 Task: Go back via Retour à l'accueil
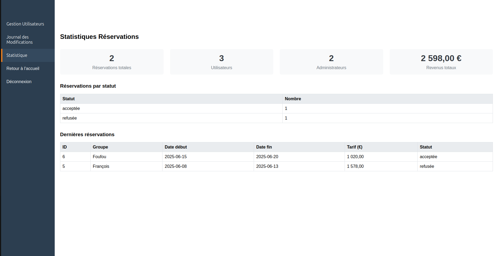point(23,68)
